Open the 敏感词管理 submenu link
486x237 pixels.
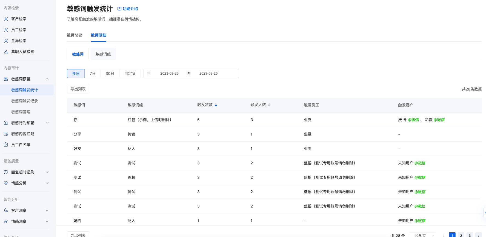point(21,112)
